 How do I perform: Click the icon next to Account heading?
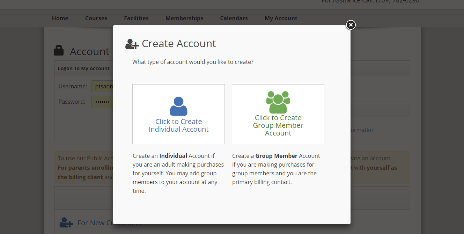tap(59, 51)
